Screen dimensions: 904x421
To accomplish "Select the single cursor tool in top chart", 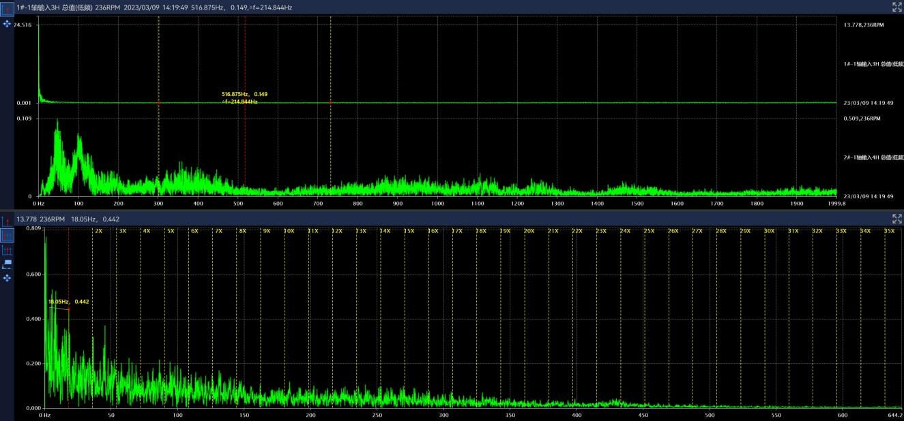I will point(7,7).
